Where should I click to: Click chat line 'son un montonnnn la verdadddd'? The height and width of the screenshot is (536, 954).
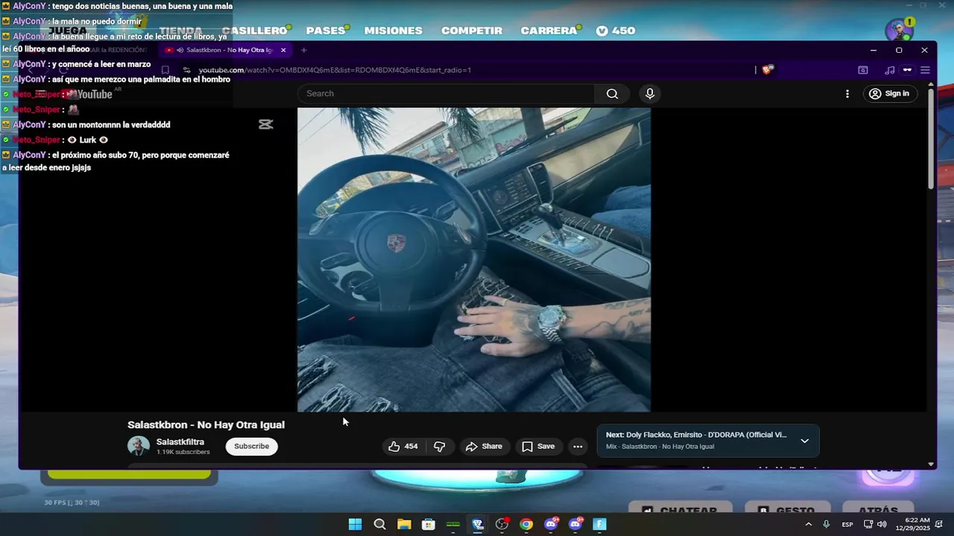[110, 125]
